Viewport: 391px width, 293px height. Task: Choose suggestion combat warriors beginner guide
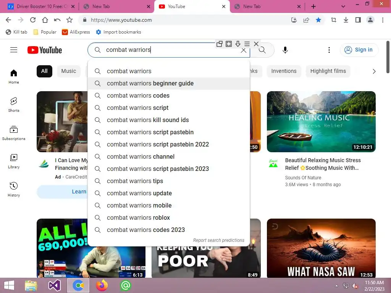coord(169,83)
